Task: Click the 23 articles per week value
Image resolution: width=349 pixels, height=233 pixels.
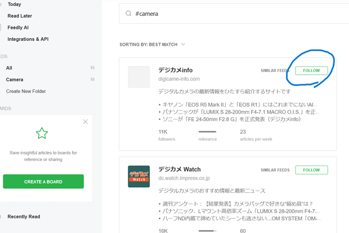Action: pos(243,132)
